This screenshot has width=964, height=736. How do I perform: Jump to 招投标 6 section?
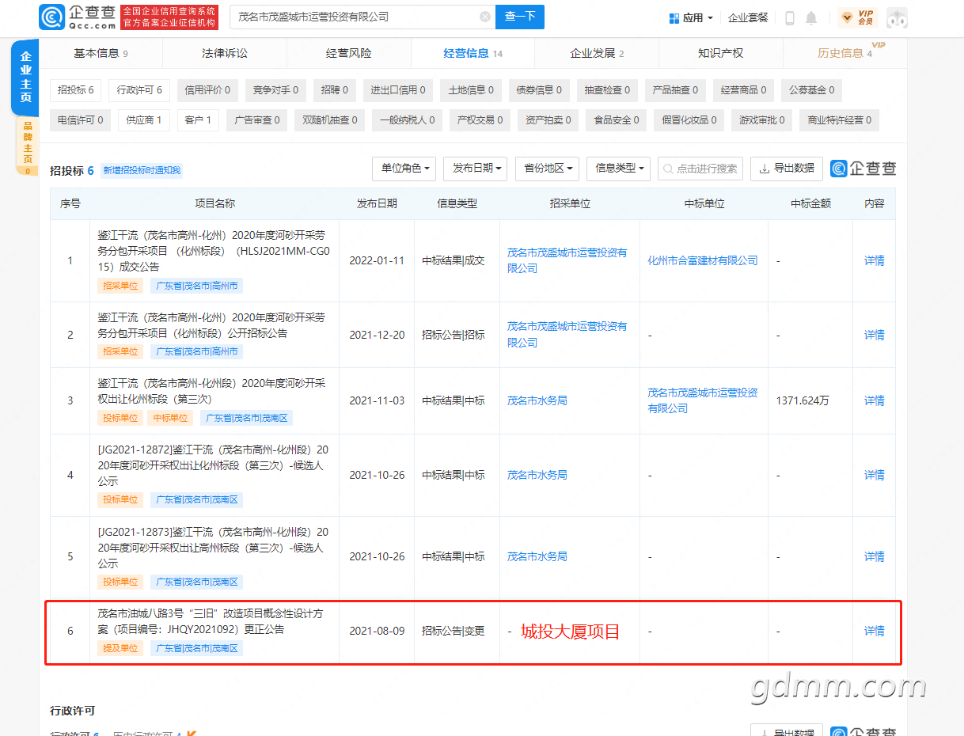point(76,90)
